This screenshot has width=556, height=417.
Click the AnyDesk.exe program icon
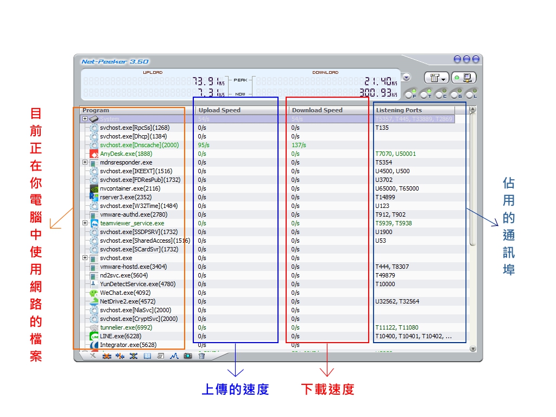point(94,154)
